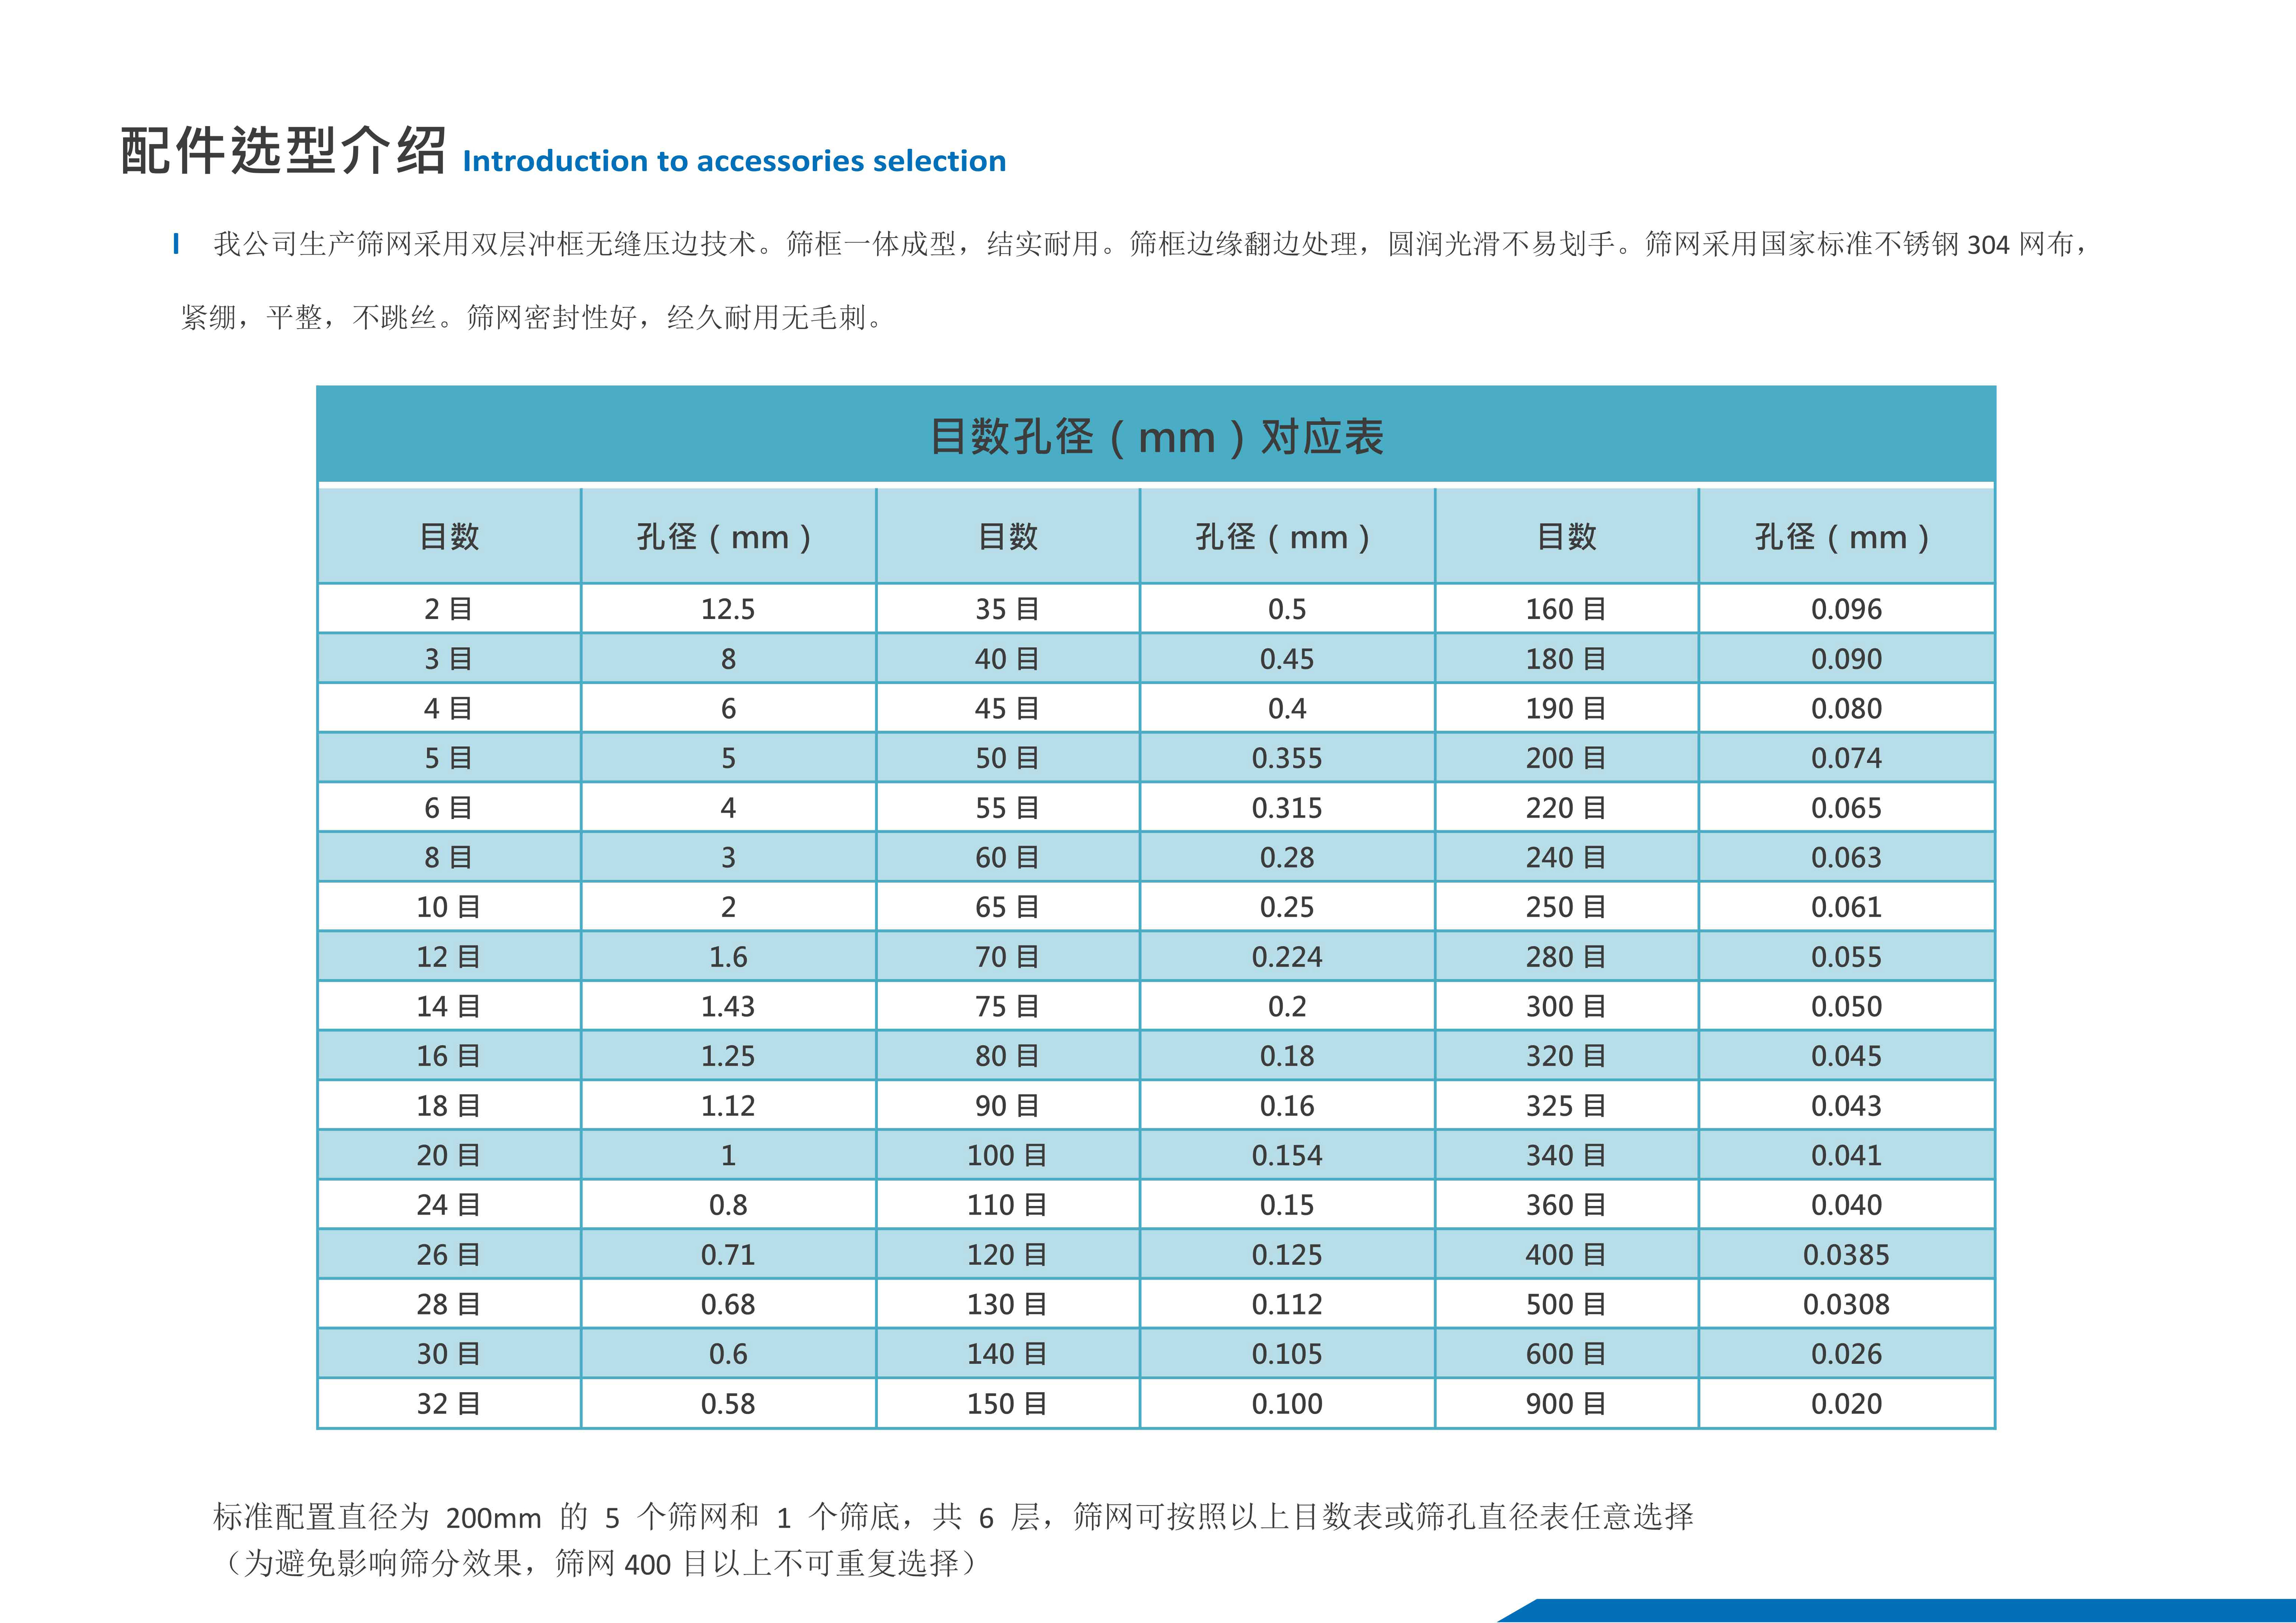The height and width of the screenshot is (1623, 2296).
Task: Click the last 孔径（mm）column header
Action: coord(1845,537)
